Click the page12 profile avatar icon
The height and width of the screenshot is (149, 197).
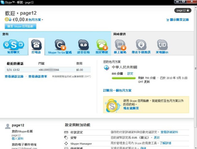coord(8,126)
